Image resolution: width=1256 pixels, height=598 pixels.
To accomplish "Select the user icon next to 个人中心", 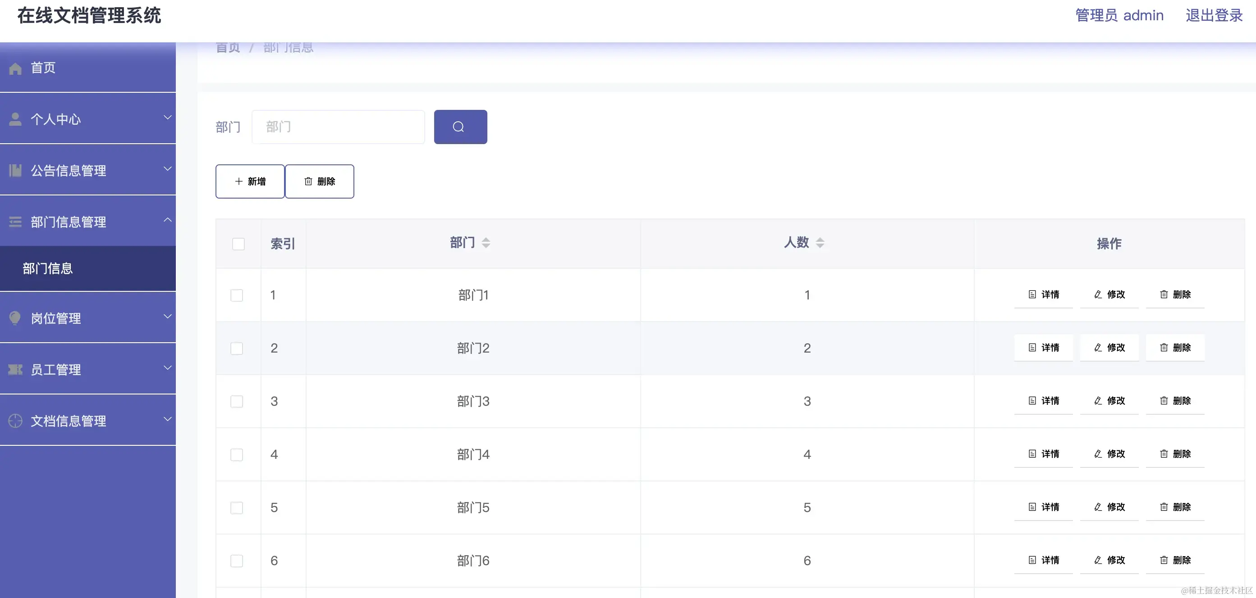I will click(15, 119).
